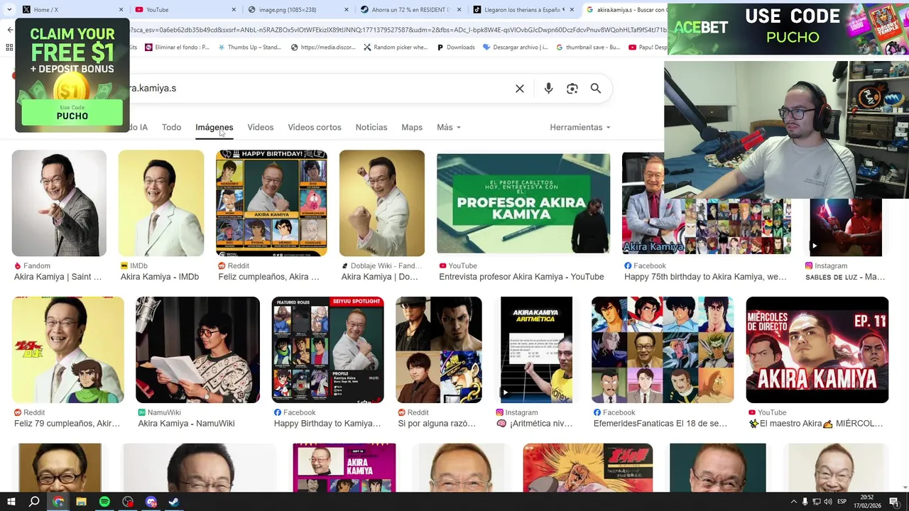Open the Downloads bookmark
The width and height of the screenshot is (909, 511).
coord(456,48)
